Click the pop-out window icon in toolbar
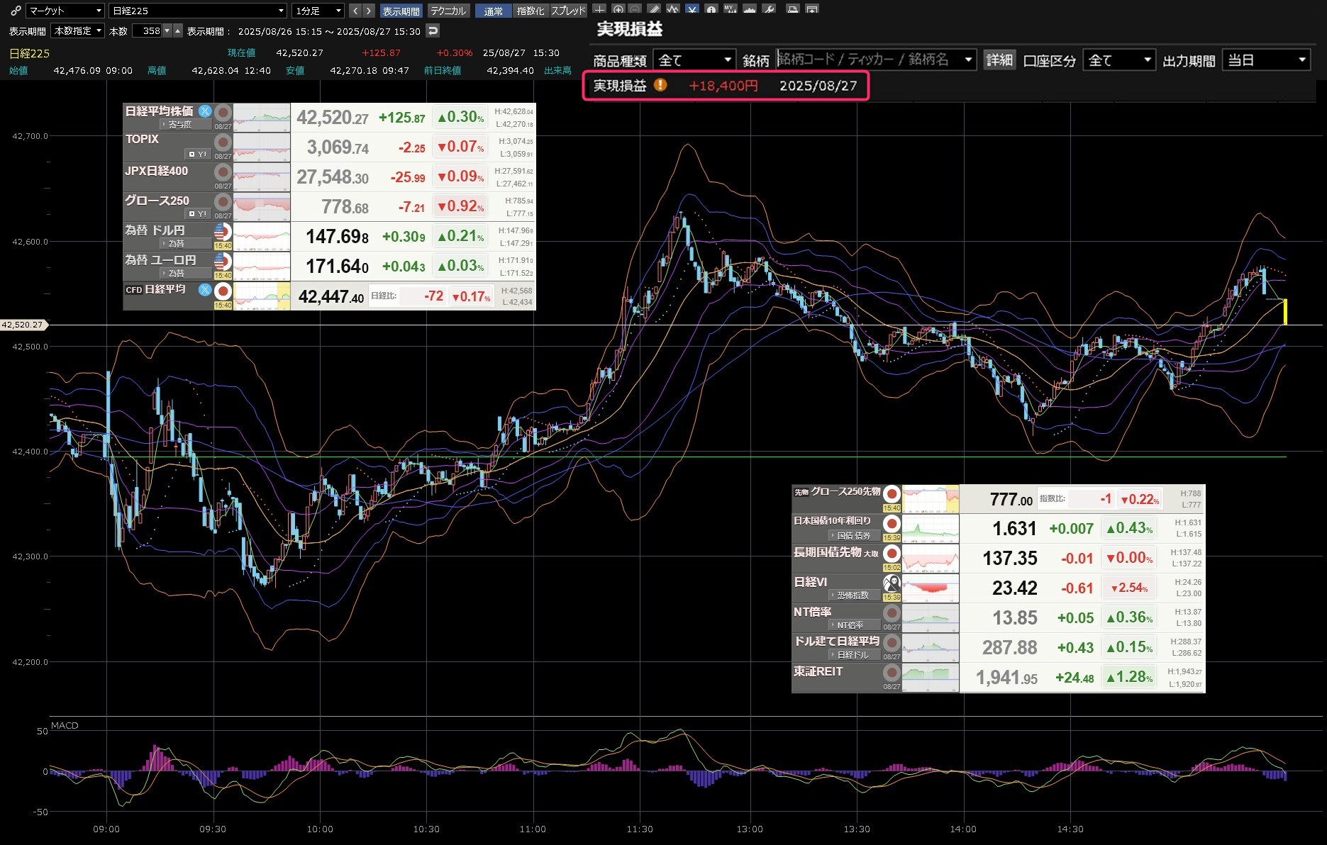Screen dimensions: 1327x845 click(x=812, y=9)
